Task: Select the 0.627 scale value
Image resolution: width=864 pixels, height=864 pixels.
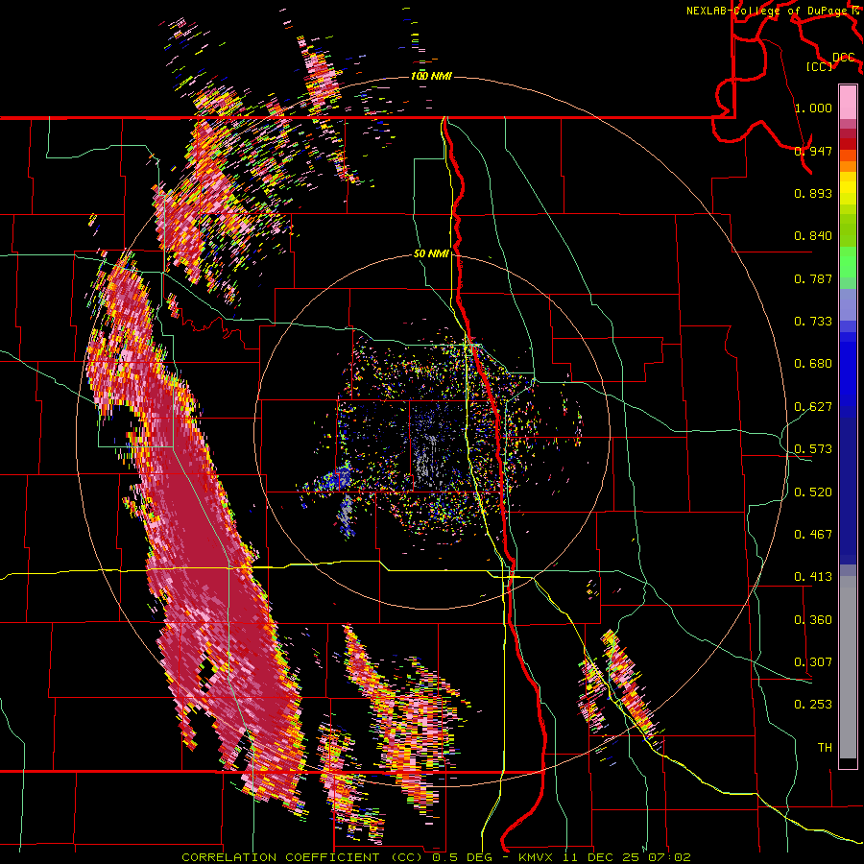Action: [x=813, y=406]
